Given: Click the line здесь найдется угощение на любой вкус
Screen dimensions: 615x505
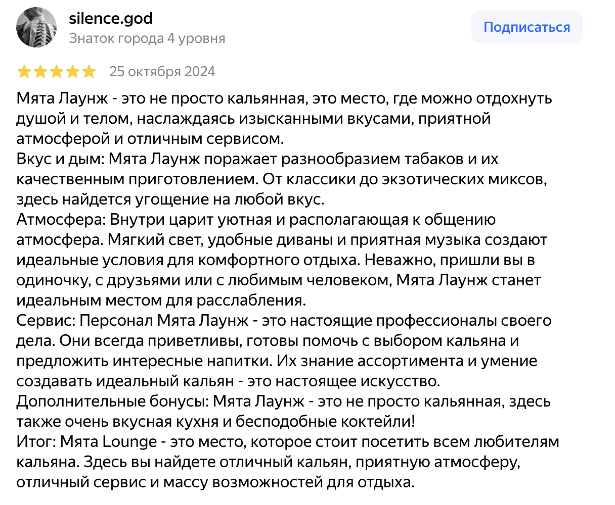Looking at the screenshot, I should pos(170,199).
